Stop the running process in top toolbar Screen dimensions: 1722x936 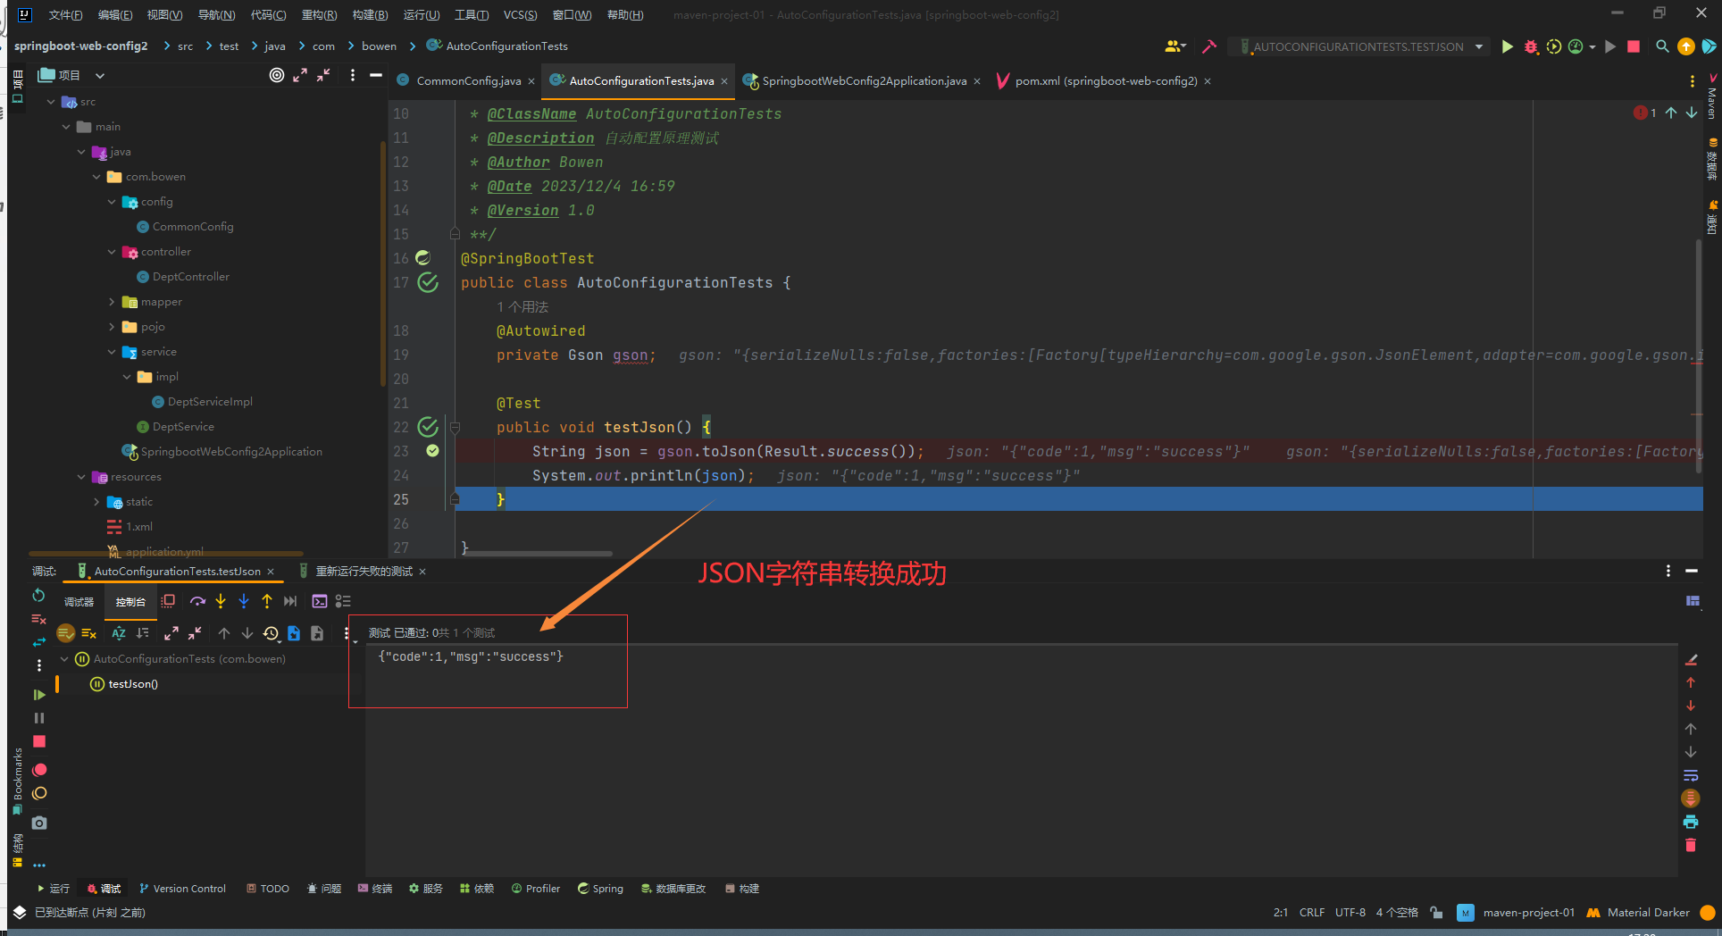[1634, 46]
